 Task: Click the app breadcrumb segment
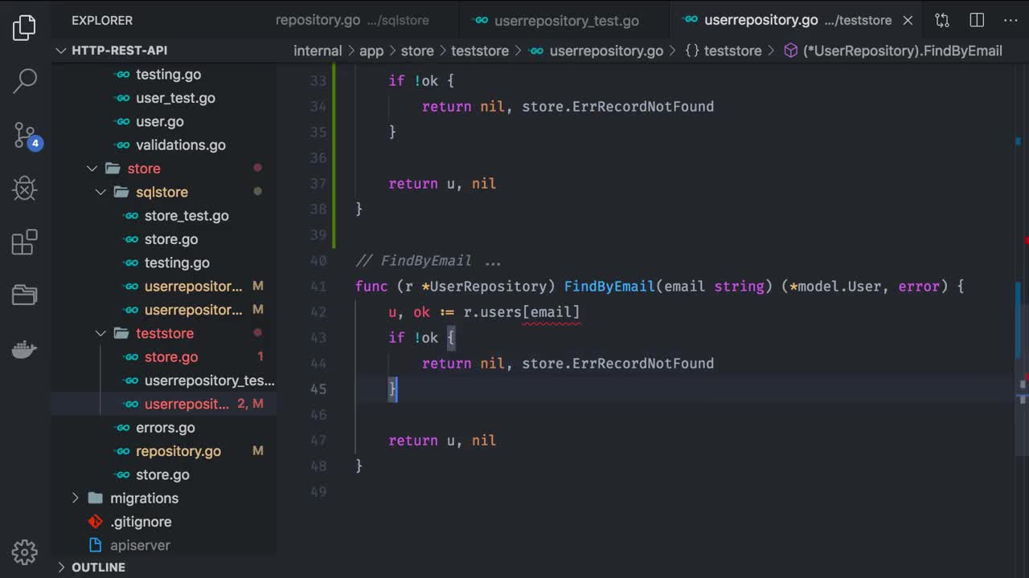pyautogui.click(x=371, y=51)
